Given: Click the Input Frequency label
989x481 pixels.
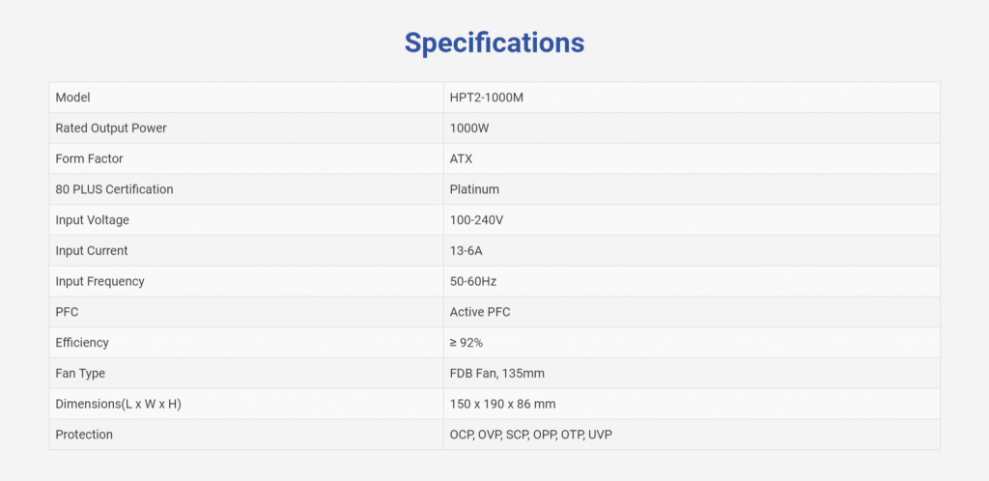Looking at the screenshot, I should 100,282.
